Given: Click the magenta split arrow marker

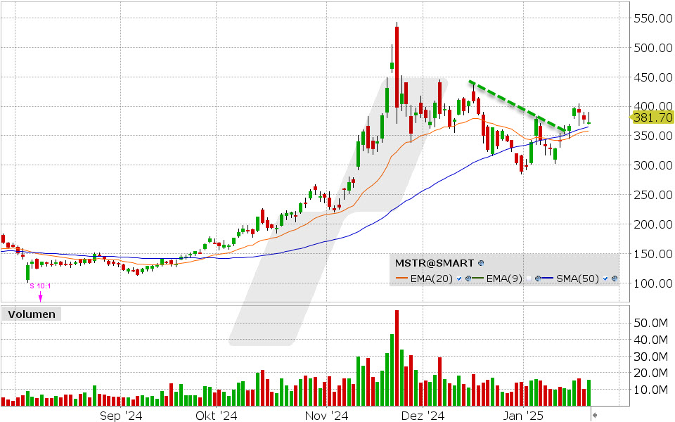Looking at the screenshot, I should click(41, 297).
